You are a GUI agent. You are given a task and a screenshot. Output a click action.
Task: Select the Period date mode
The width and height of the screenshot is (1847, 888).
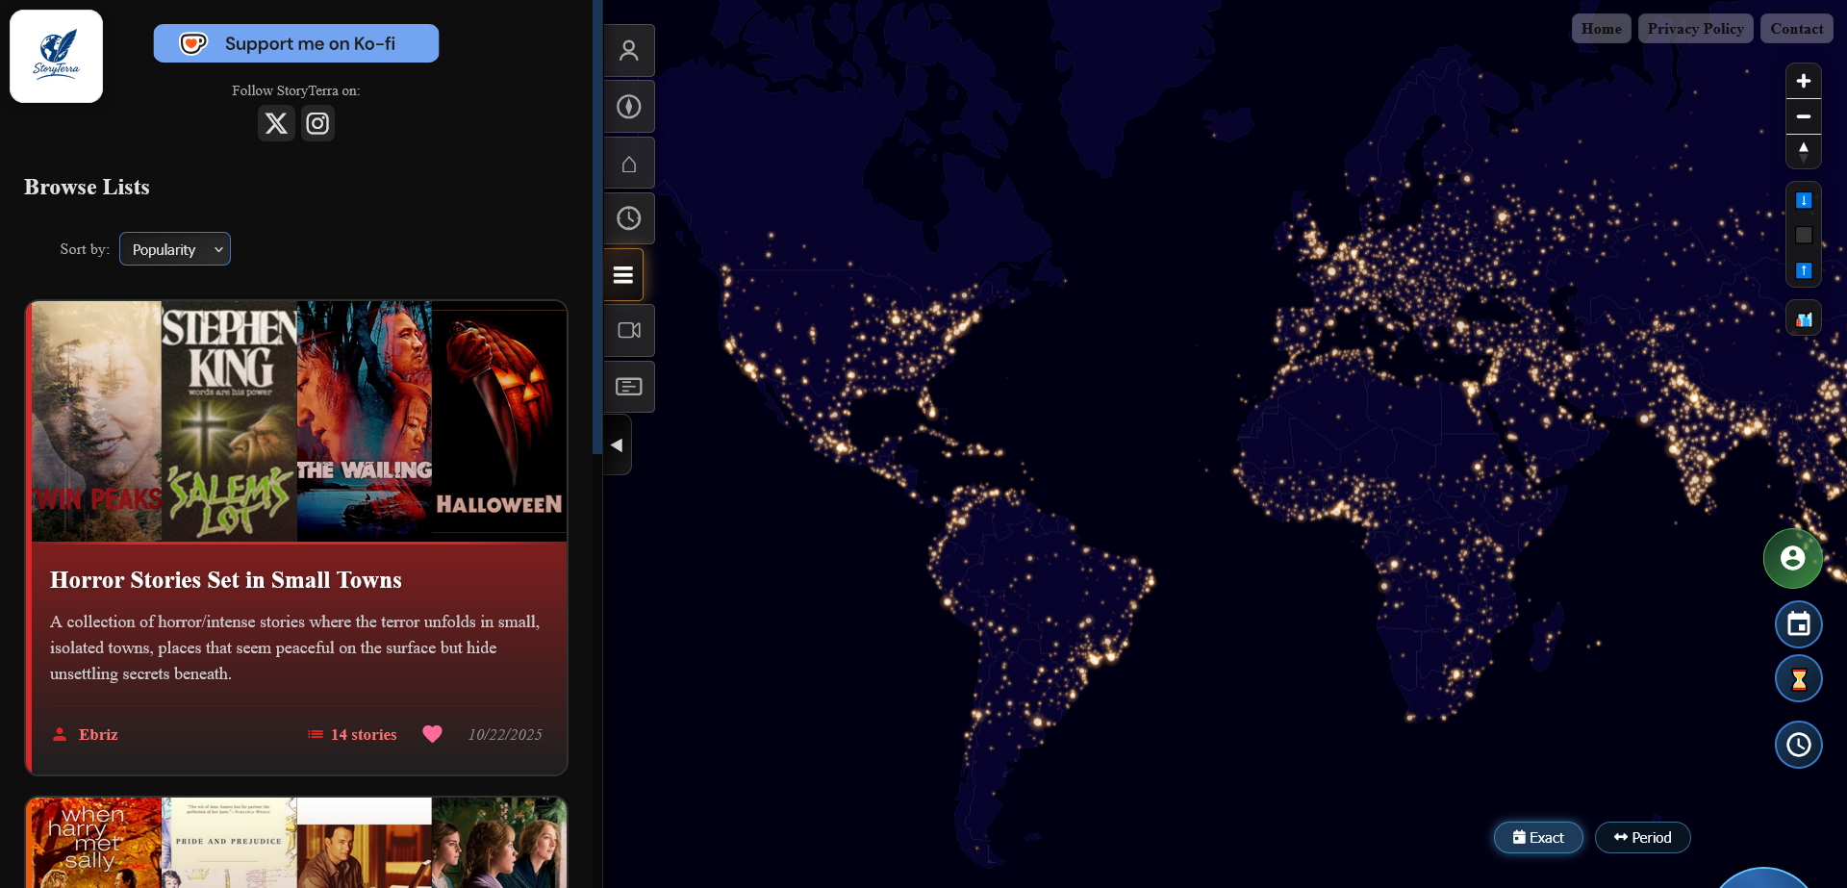1643,837
